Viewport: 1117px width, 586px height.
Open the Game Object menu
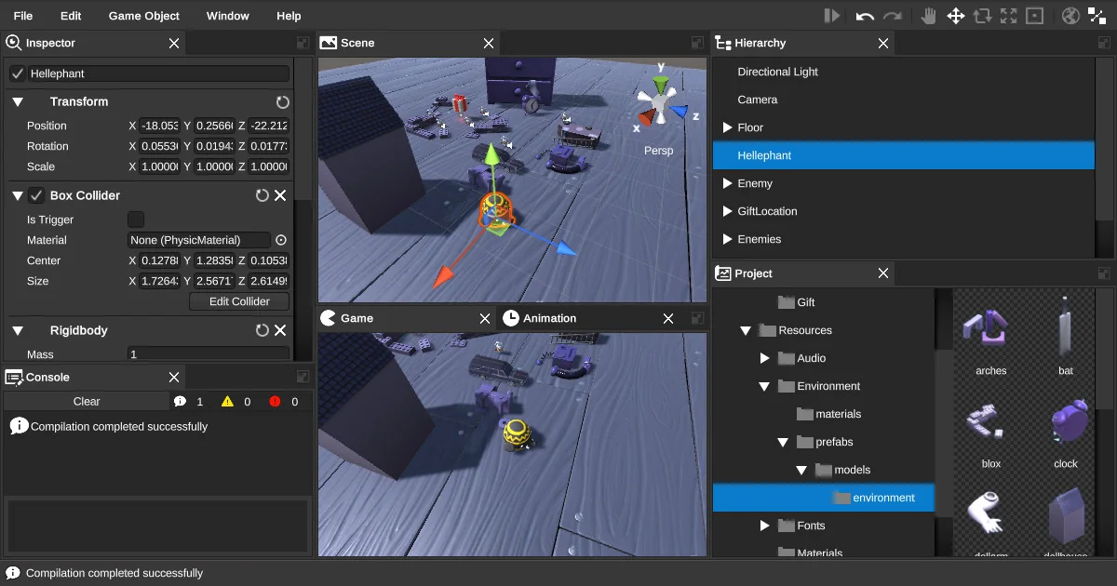point(143,15)
